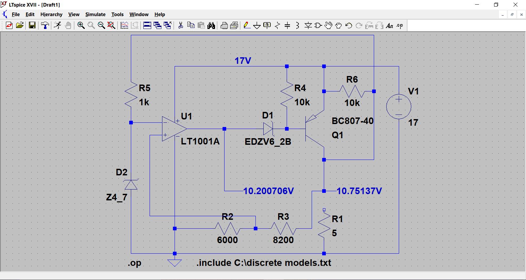Click the 10.75137V node voltage label
The height and width of the screenshot is (280, 526).
tap(359, 191)
